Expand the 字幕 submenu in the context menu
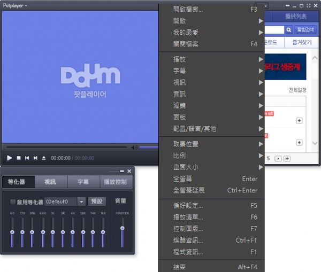The height and width of the screenshot is (272, 321). (x=212, y=71)
